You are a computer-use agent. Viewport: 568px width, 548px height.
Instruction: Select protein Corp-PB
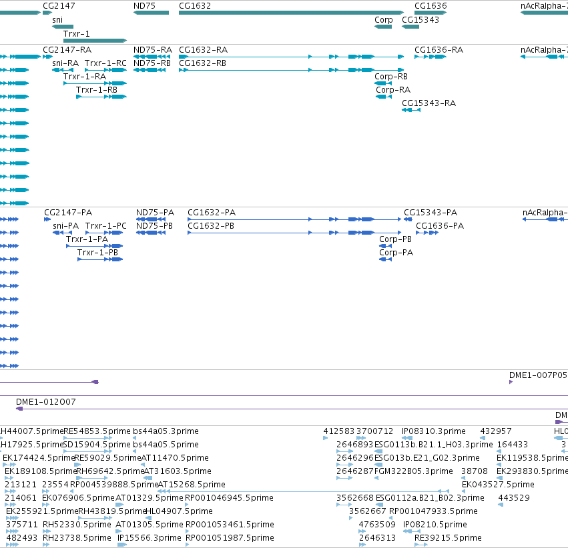click(385, 246)
